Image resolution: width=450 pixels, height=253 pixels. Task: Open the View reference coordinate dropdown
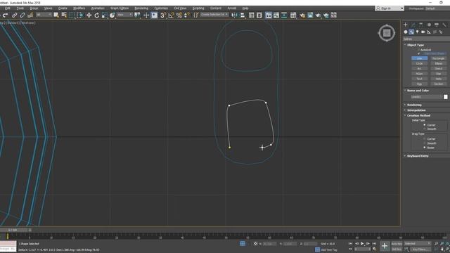[x=125, y=15]
